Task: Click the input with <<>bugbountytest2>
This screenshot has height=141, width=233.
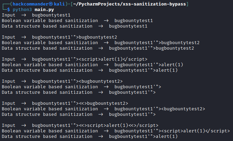Action: click(80, 103)
